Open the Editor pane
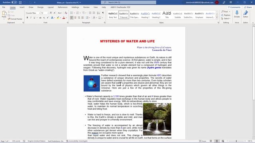 pyautogui.click(x=245, y=14)
